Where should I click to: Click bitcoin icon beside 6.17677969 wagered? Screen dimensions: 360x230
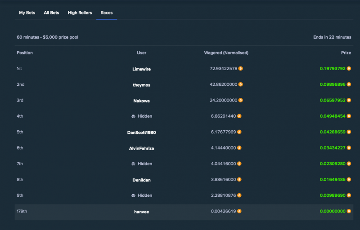pos(239,132)
